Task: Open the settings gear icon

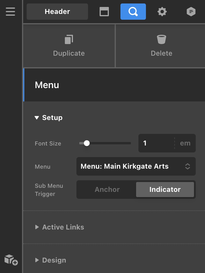Action: pyautogui.click(x=162, y=12)
